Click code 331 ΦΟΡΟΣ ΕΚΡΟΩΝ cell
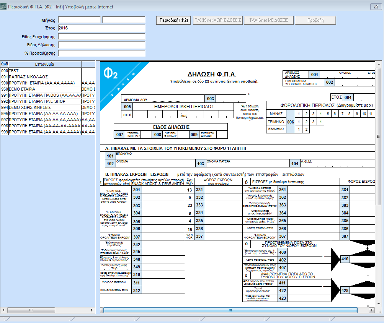This screenshot has width=384, height=323. click(x=199, y=190)
